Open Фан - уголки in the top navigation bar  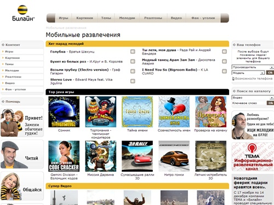point(203,18)
